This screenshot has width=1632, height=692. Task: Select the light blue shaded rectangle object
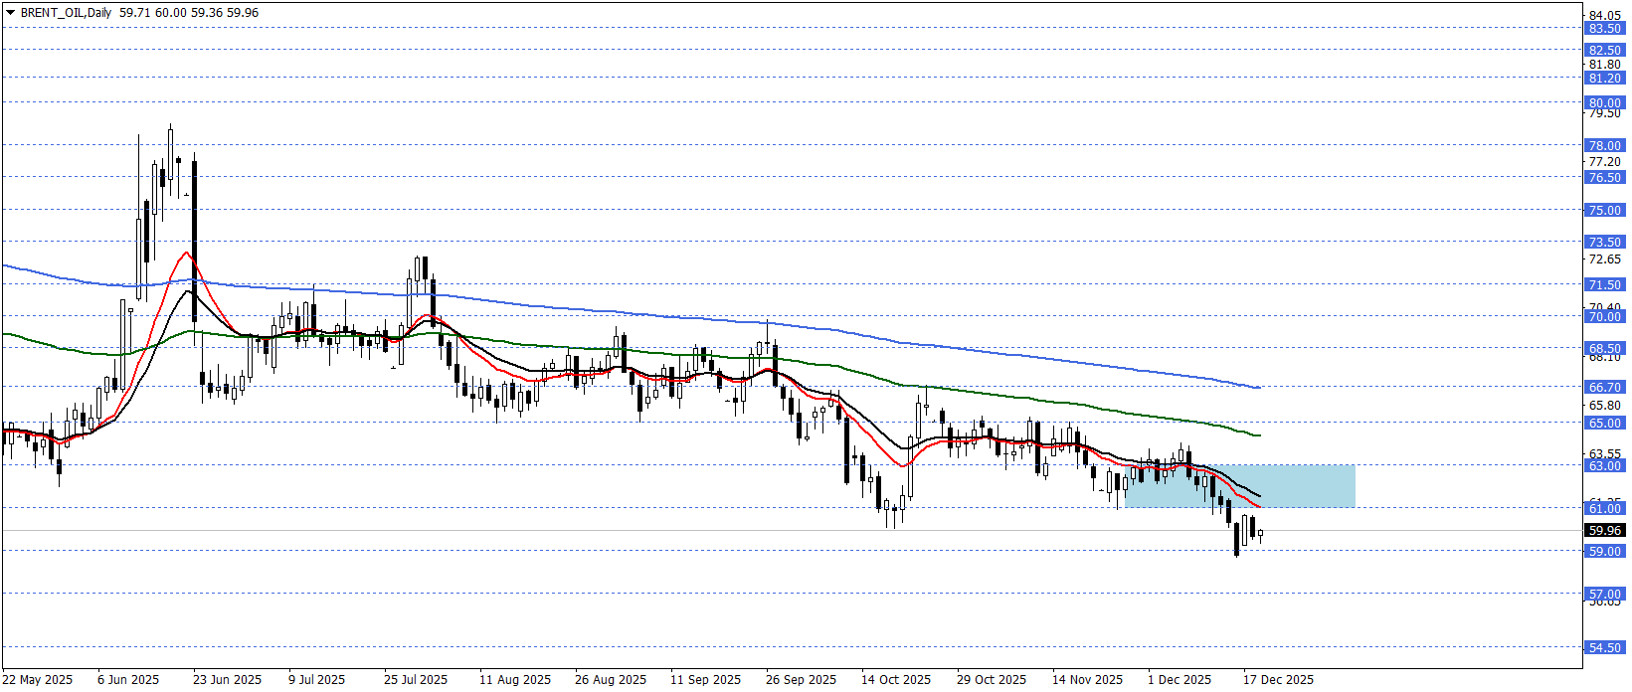tap(1239, 486)
